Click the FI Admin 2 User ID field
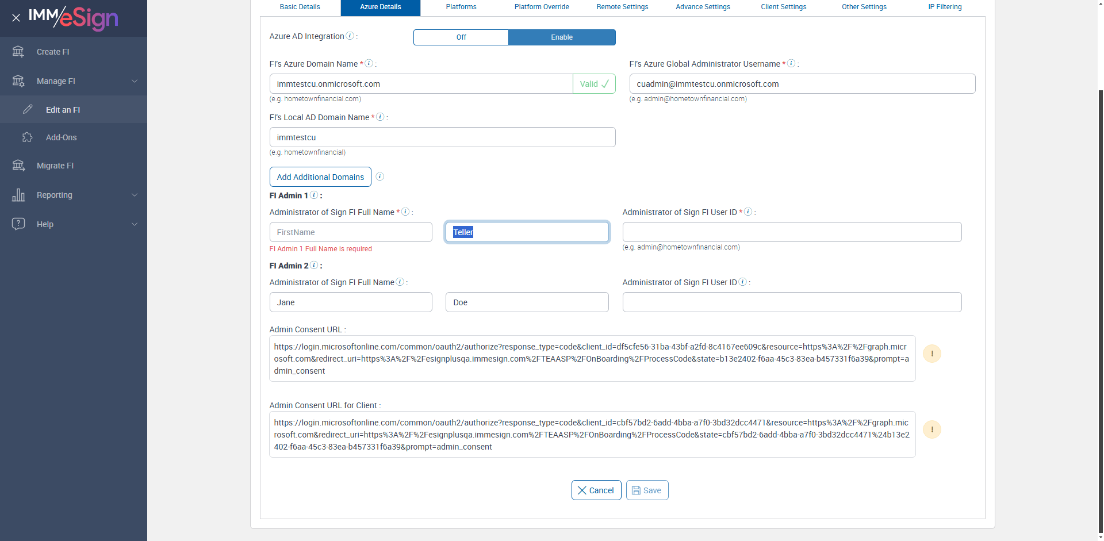The height and width of the screenshot is (541, 1104). point(792,302)
